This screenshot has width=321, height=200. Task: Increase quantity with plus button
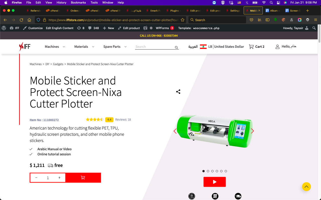59,177
